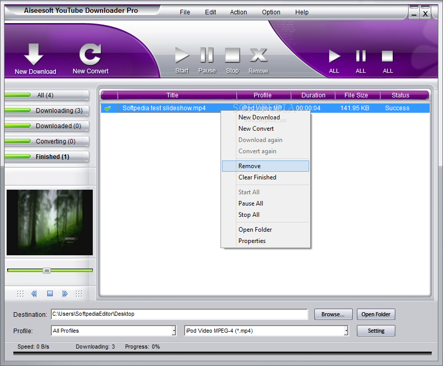The width and height of the screenshot is (443, 366).
Task: Select the Softpedia test slideshow.mp4 row
Action: point(265,108)
